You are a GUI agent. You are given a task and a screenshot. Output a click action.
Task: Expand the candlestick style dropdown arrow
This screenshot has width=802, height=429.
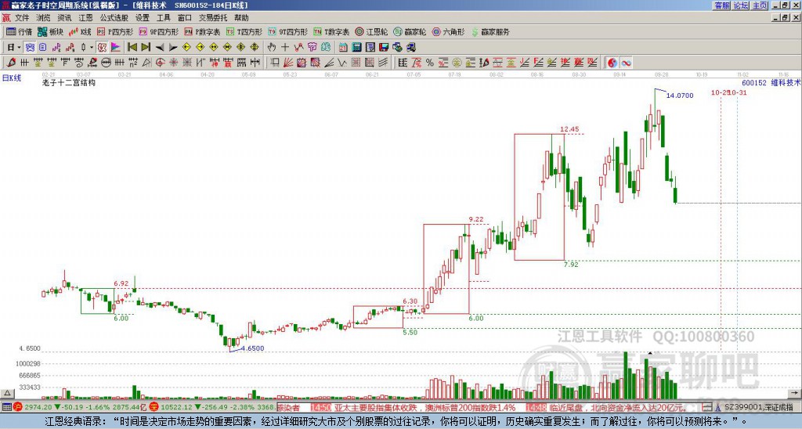[92, 48]
